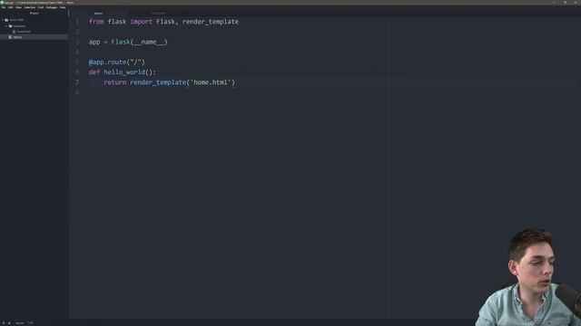
Task: Click the file icon under templates folder
Action: (15, 32)
